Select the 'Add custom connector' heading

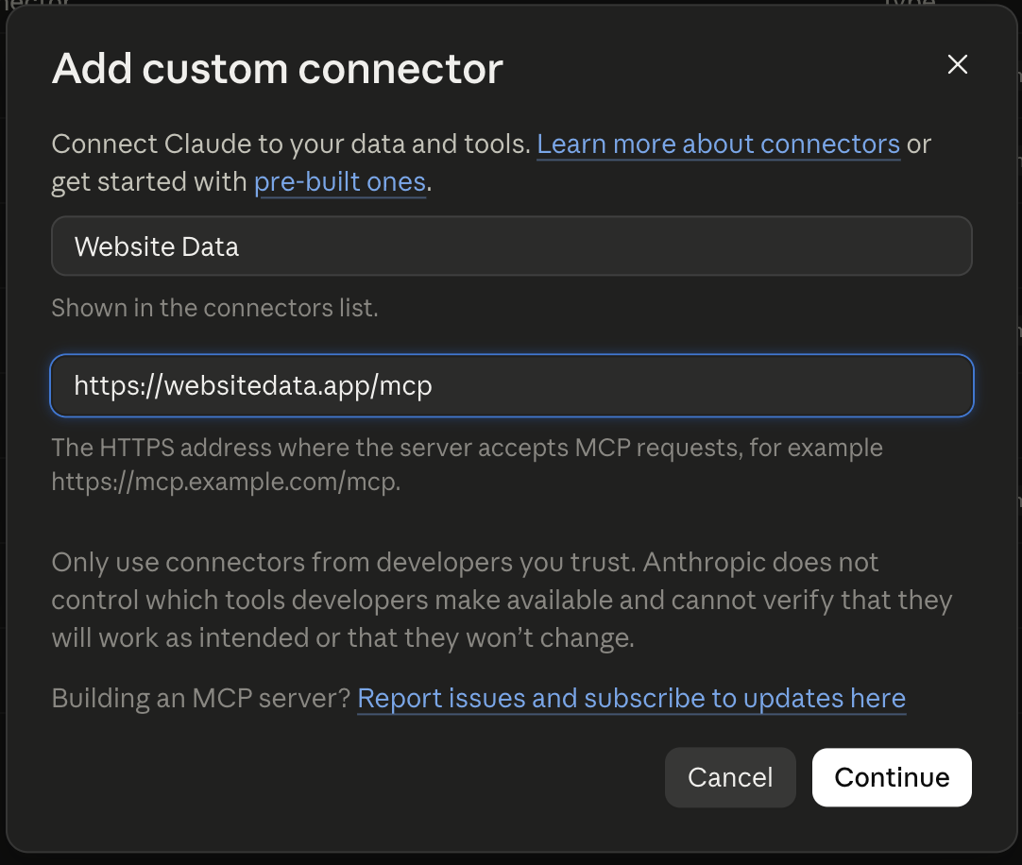pos(278,68)
